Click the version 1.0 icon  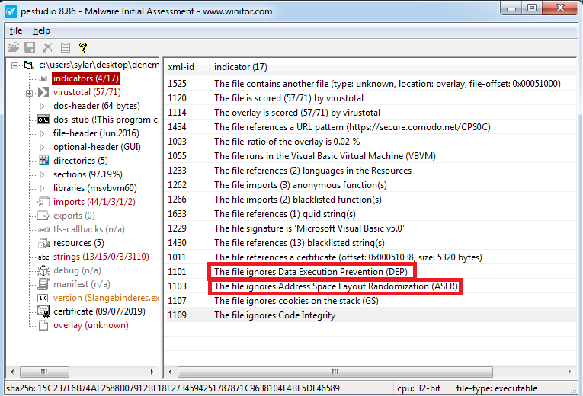(x=43, y=298)
